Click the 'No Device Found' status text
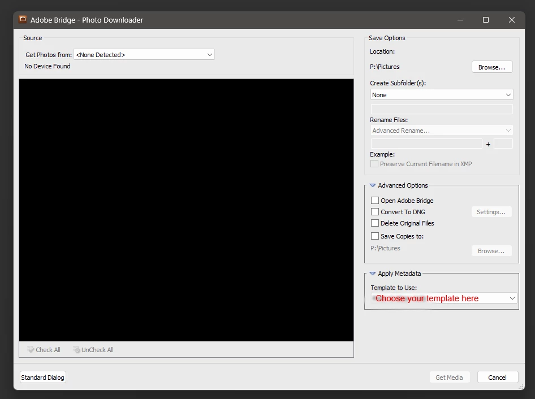535x399 pixels. (48, 66)
